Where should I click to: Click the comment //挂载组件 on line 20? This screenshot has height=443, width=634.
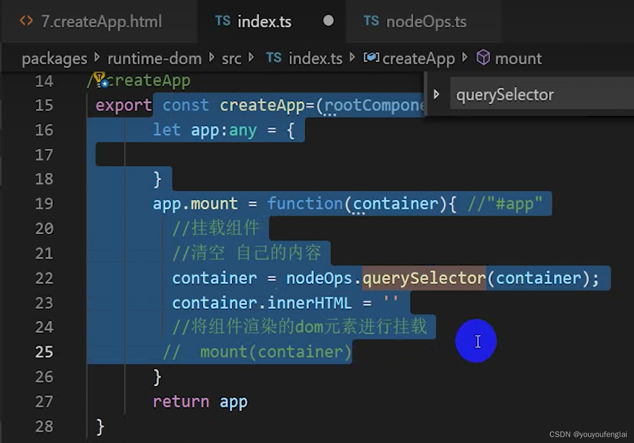215,228
